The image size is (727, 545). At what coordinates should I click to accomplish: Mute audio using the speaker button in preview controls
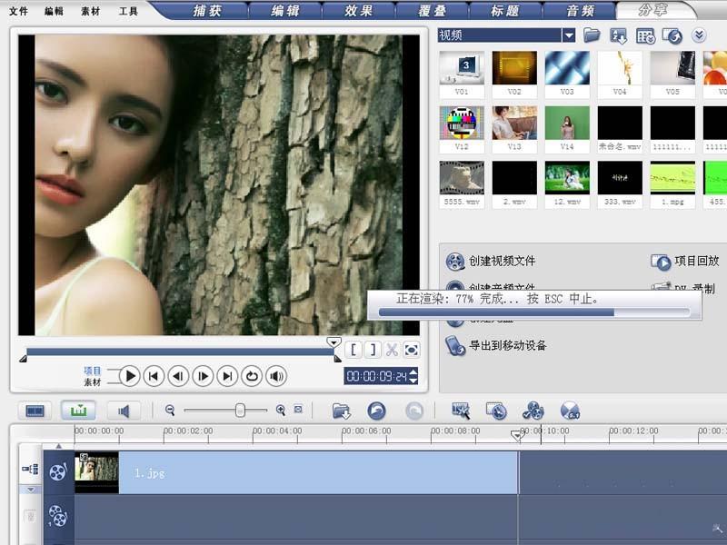pos(277,376)
